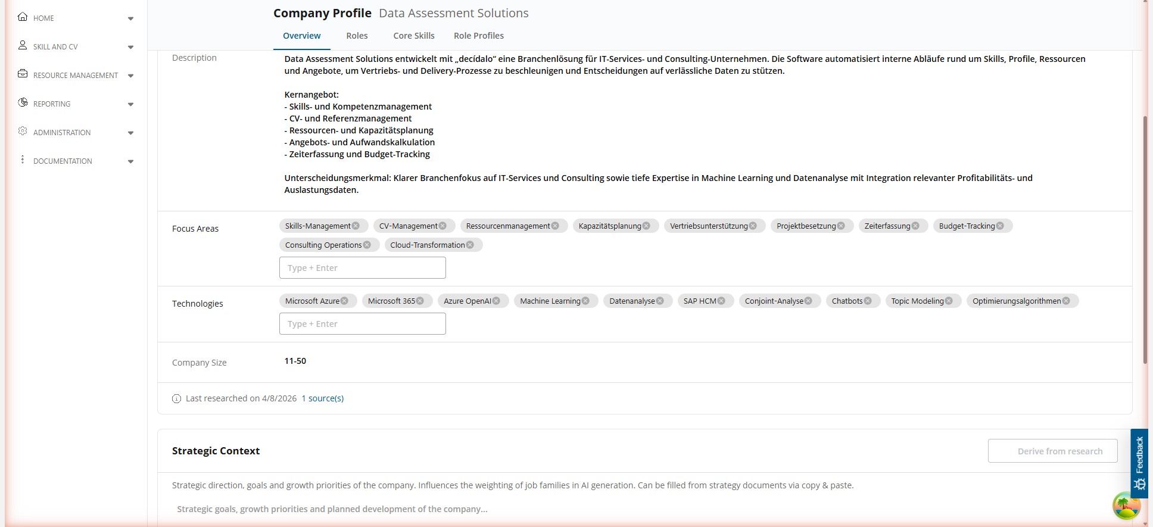
Task: Open the Core Skills tab
Action: coord(414,36)
